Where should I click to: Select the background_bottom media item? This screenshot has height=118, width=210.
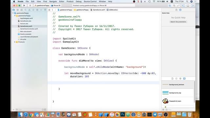coord(178,85)
